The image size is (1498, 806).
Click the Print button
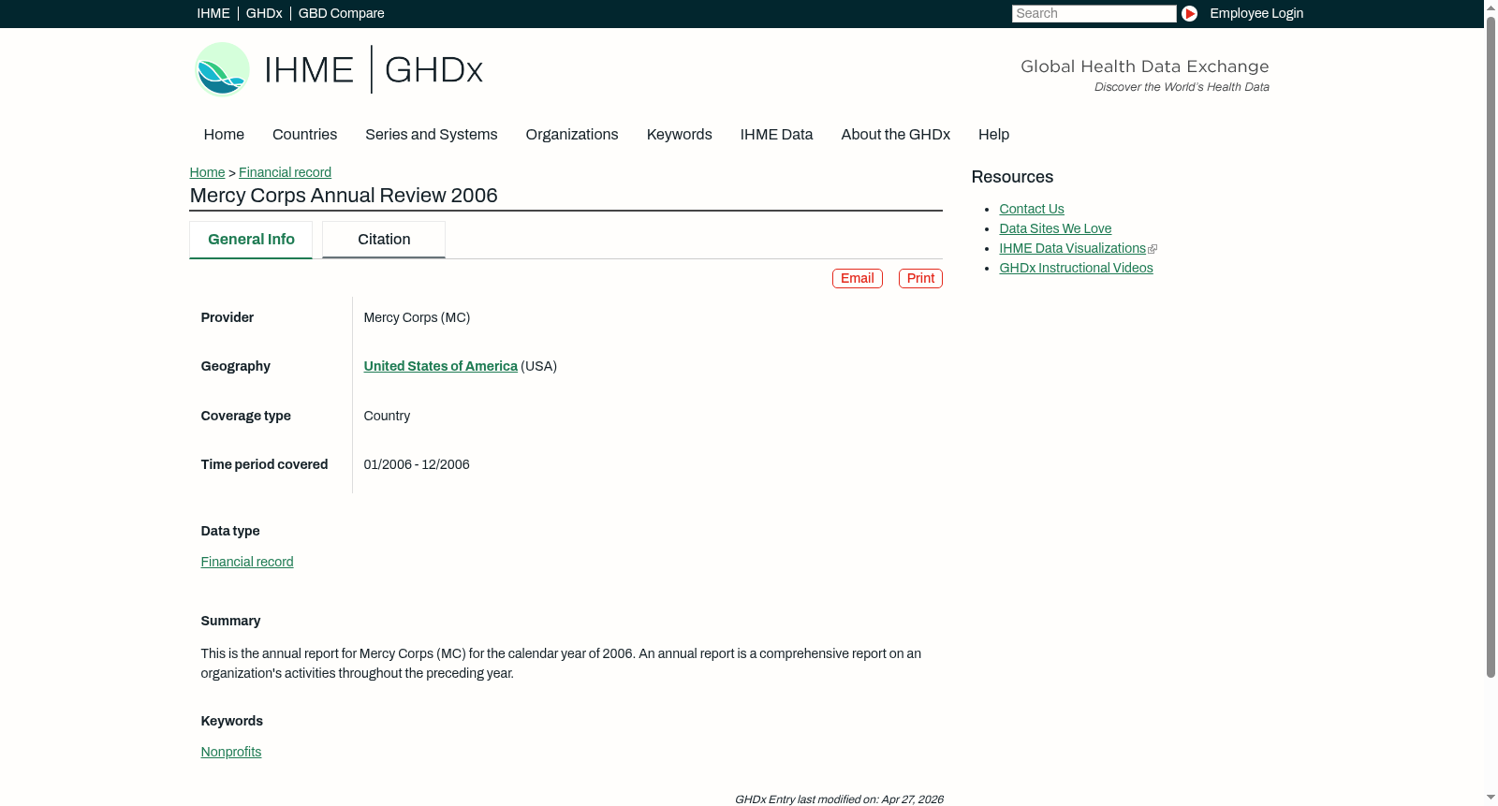coord(920,278)
